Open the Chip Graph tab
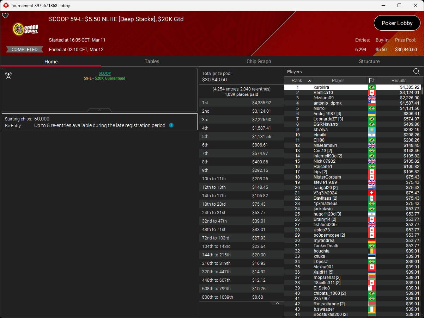This screenshot has height=318, width=424. coord(259,61)
